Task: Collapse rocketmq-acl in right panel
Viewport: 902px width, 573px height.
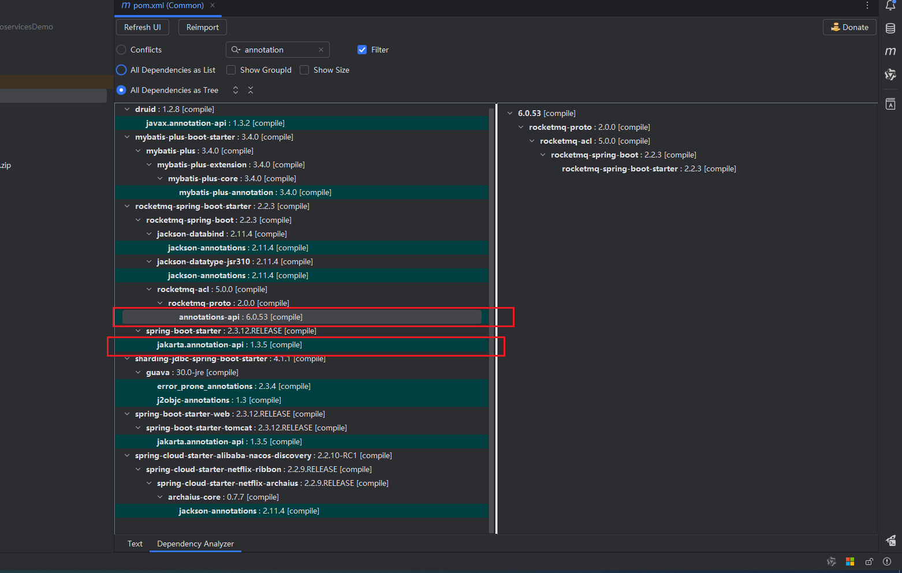Action: (532, 141)
